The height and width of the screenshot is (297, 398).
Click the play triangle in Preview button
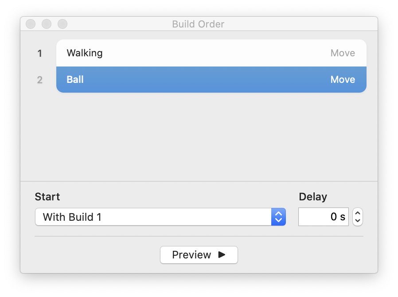[x=222, y=254]
